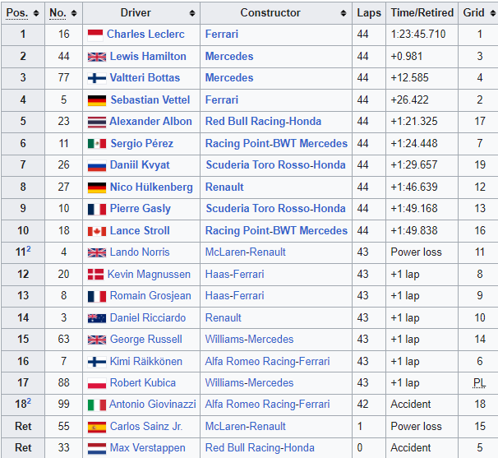Open Daniel Ricciardo driver link
Viewport: 498px width, 458px height.
point(148,317)
